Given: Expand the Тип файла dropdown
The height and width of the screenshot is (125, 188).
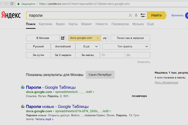Looking at the screenshot, I should click(x=126, y=47).
